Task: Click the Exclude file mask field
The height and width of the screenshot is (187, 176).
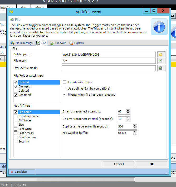Action: pos(109,68)
